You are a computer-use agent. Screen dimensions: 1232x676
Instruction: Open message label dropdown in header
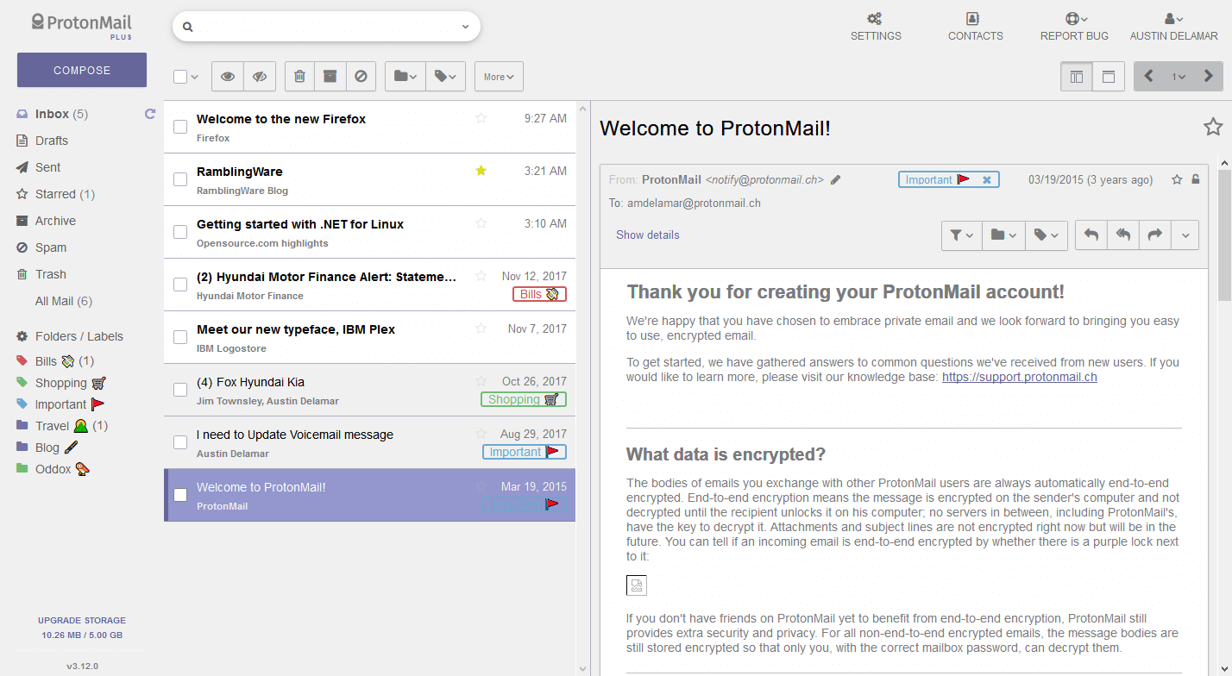(1047, 235)
